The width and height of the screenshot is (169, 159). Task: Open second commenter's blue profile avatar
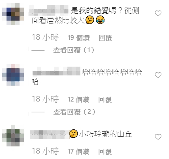click(x=13, y=75)
